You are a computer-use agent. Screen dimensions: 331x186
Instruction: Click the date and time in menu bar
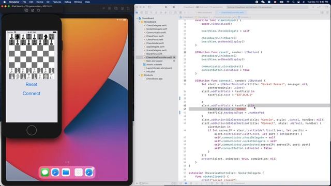click(x=318, y=2)
